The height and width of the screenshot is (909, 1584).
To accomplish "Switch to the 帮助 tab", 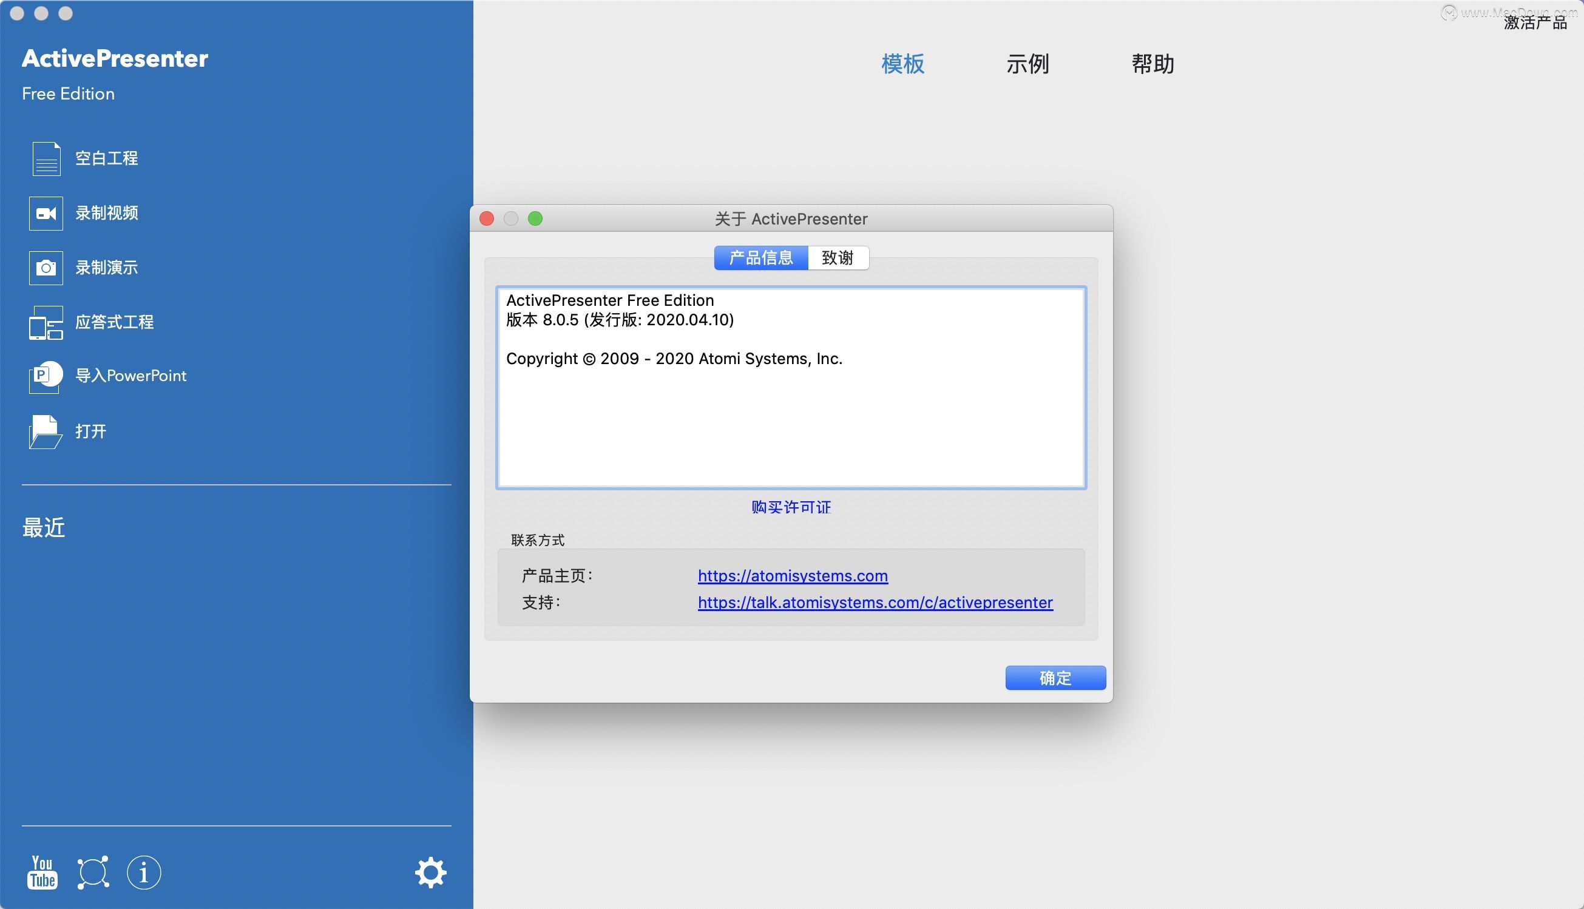I will [1153, 64].
